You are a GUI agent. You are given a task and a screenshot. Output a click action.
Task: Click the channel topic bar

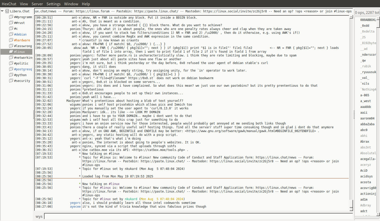pos(194,11)
